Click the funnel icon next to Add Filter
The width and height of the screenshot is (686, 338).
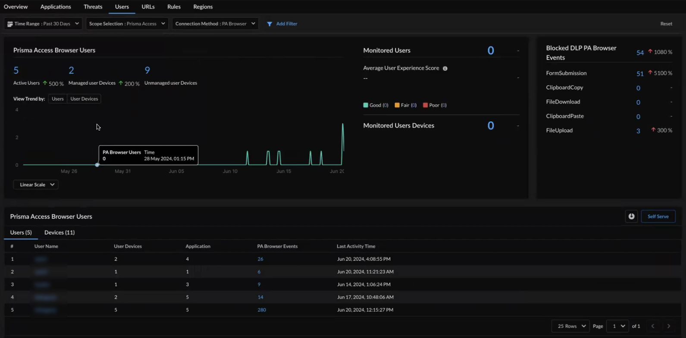pos(269,24)
